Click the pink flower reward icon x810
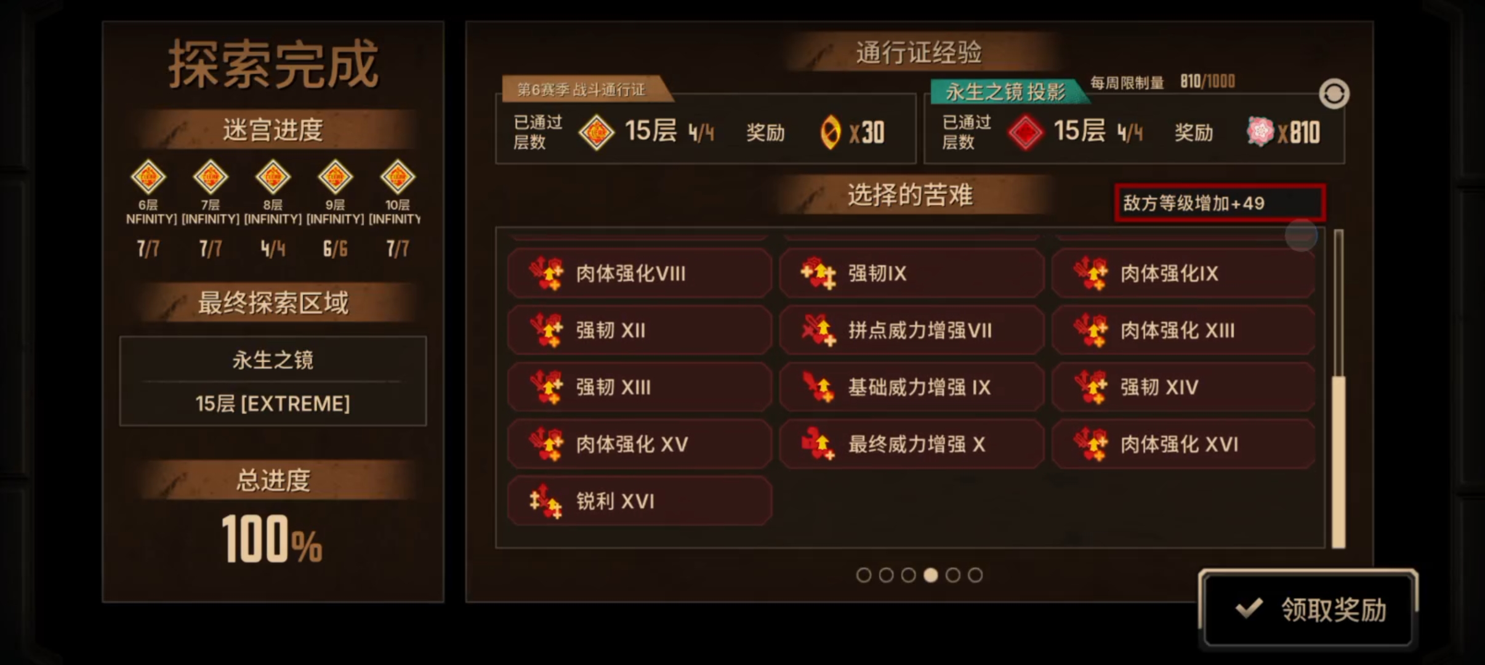This screenshot has width=1485, height=665. pyautogui.click(x=1260, y=131)
